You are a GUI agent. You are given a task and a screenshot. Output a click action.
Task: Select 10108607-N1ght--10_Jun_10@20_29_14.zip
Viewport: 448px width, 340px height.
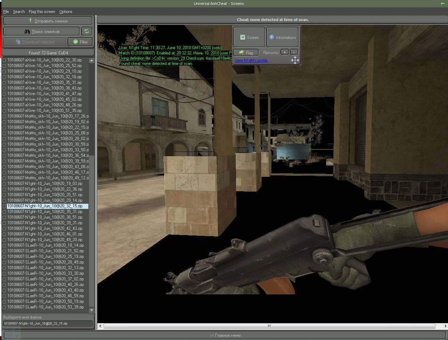45,200
